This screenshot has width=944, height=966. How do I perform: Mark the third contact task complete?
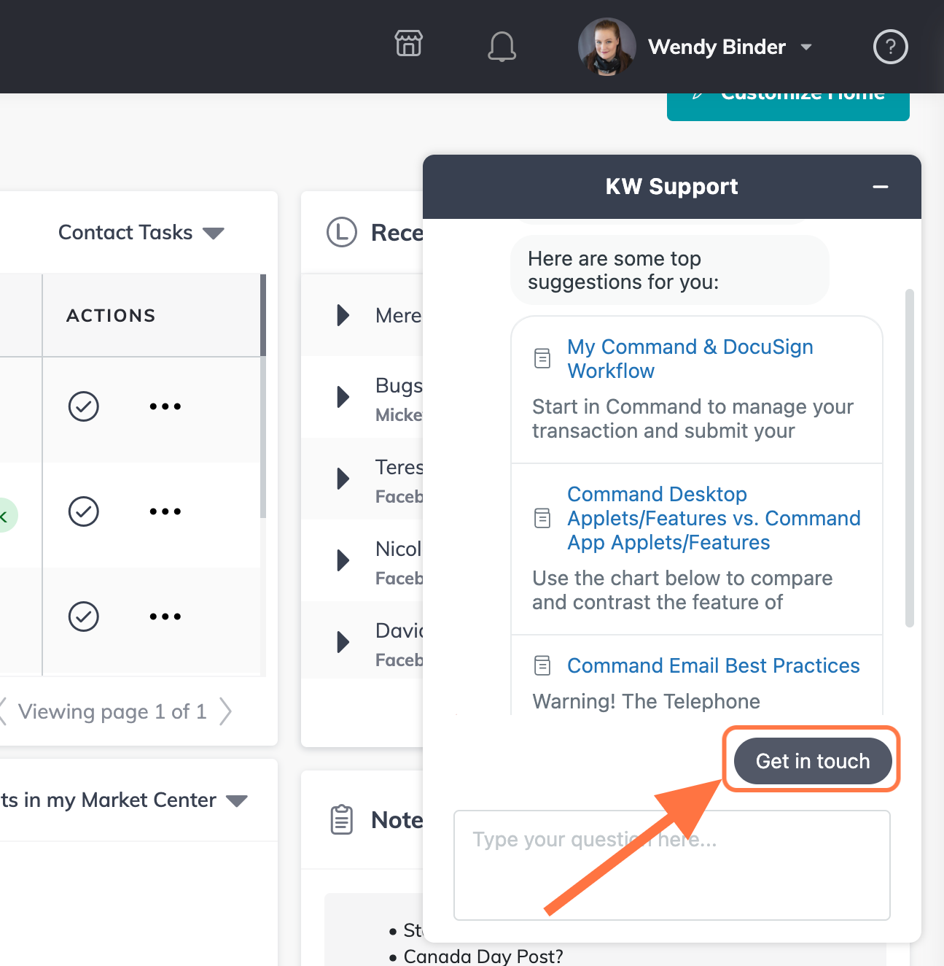tap(84, 617)
